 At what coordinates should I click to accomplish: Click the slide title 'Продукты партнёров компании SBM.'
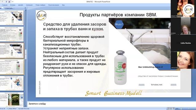[118, 15]
